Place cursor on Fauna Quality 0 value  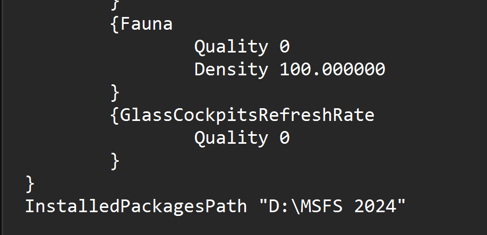285,47
